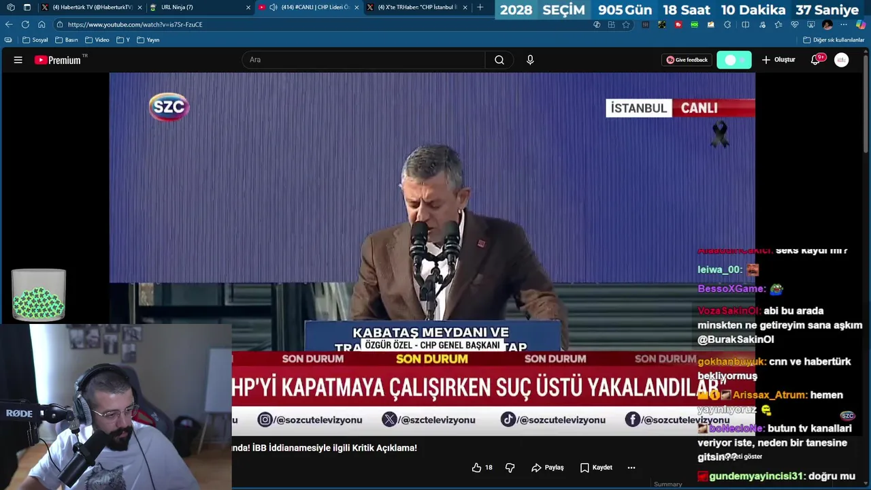The width and height of the screenshot is (871, 490).
Task: Open the red extension icon in toolbar
Action: click(x=678, y=24)
